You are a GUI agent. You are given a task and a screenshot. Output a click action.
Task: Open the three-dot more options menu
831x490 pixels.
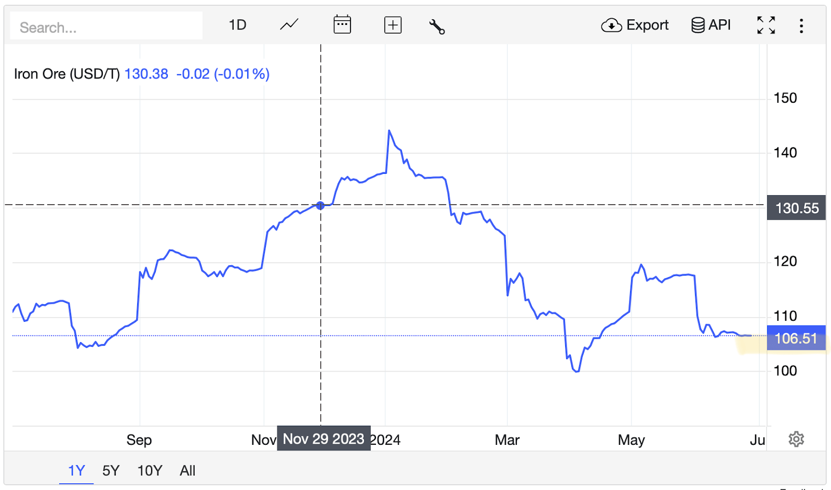801,26
